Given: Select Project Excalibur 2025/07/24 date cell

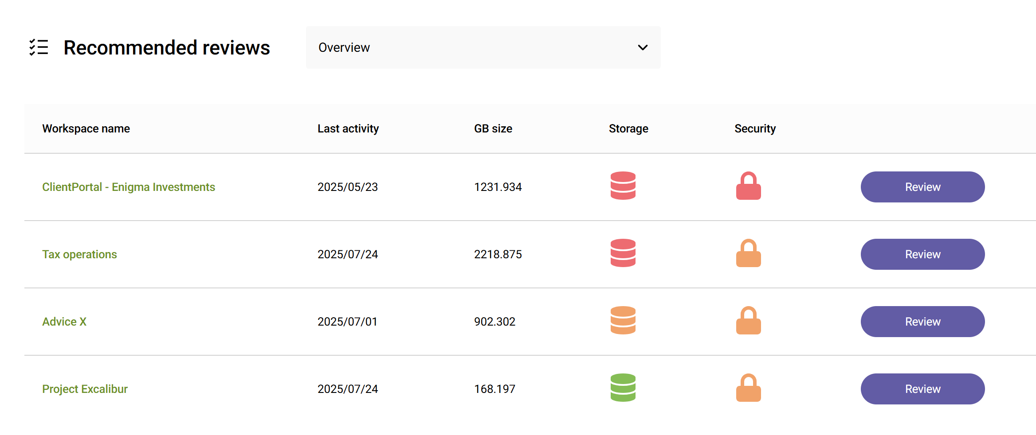Looking at the screenshot, I should tap(348, 389).
